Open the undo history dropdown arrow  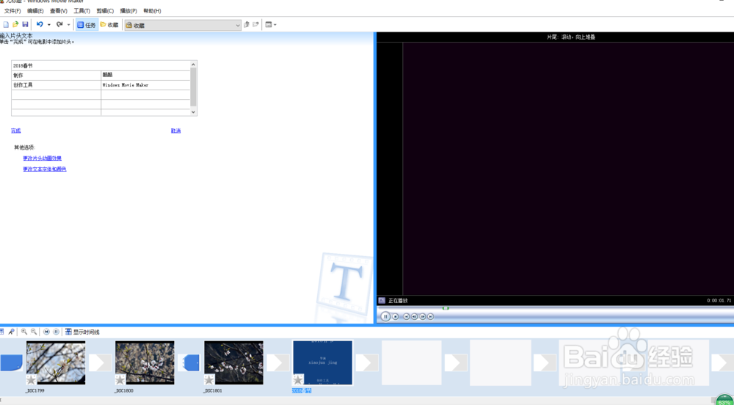tap(48, 25)
